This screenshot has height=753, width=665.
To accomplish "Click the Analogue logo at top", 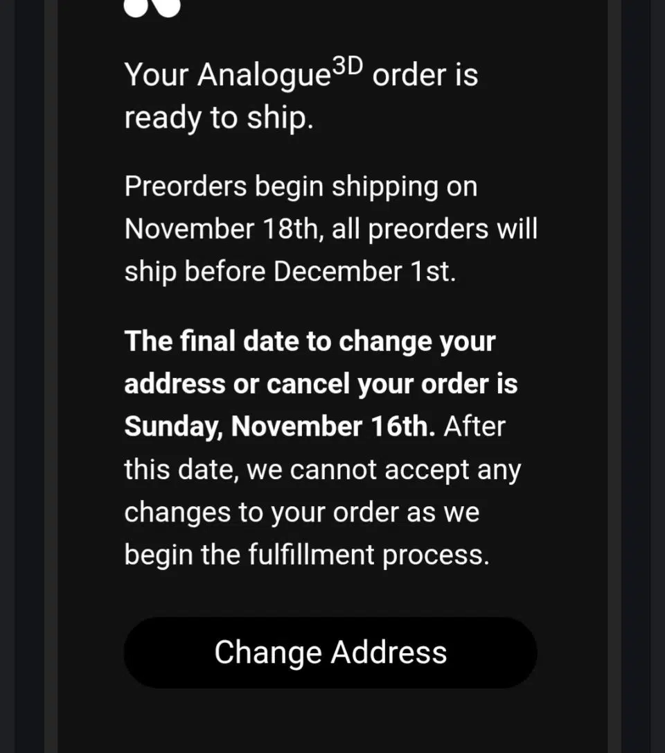I will click(152, 7).
